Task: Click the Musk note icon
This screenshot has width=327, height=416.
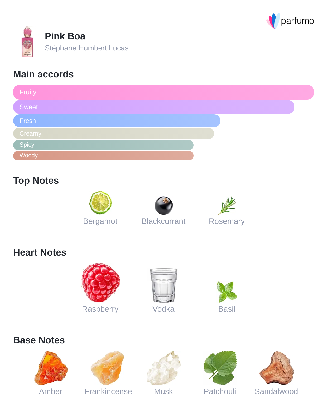Action: (x=164, y=368)
